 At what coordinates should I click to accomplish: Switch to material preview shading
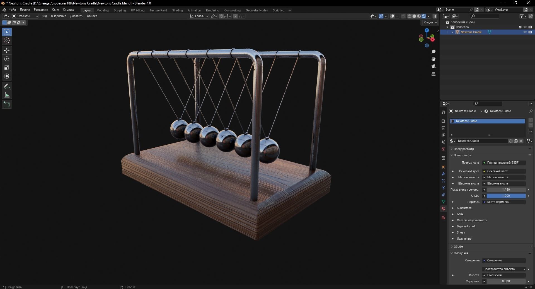(x=419, y=16)
